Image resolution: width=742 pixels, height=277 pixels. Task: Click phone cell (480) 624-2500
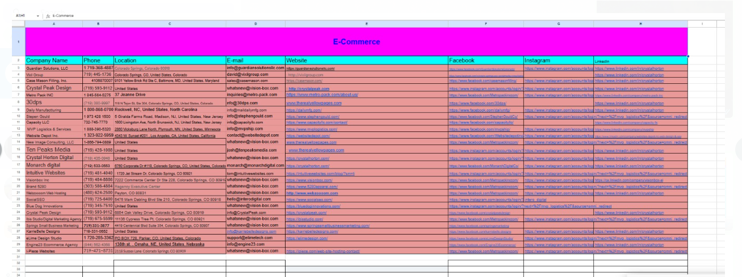click(x=98, y=193)
